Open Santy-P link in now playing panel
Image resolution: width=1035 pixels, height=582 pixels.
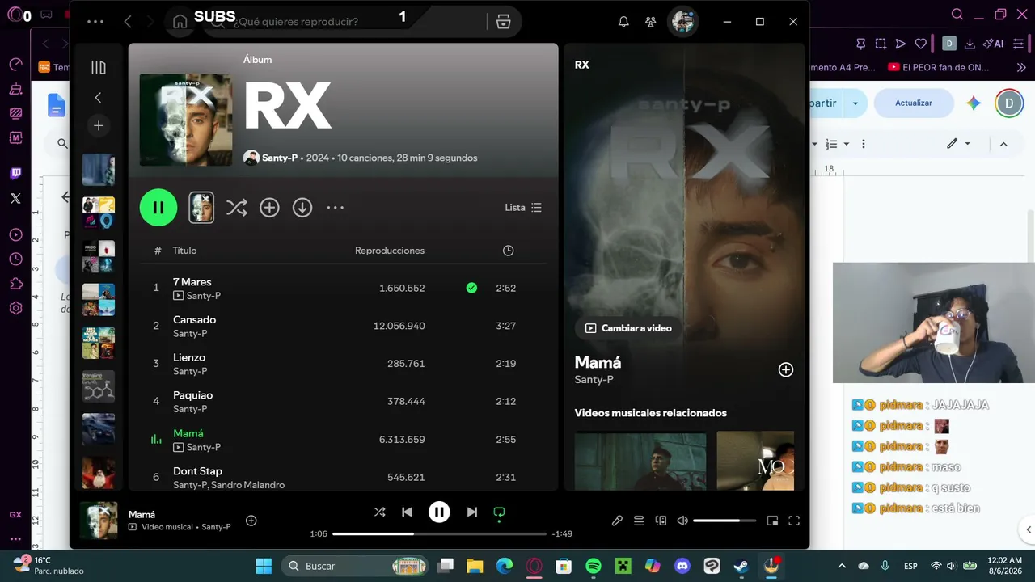[594, 380]
